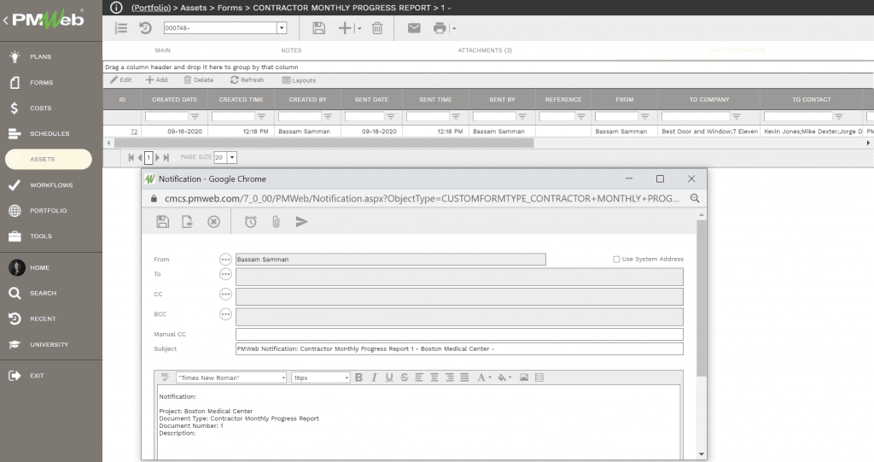Open the To recipient picker ellipsis

click(225, 274)
